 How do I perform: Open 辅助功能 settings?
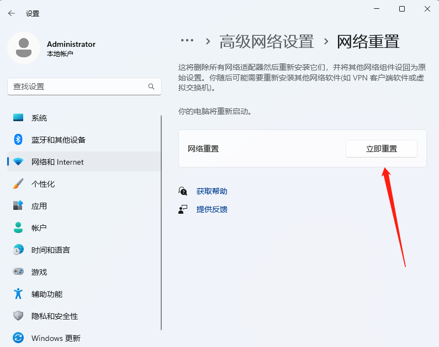(84, 294)
